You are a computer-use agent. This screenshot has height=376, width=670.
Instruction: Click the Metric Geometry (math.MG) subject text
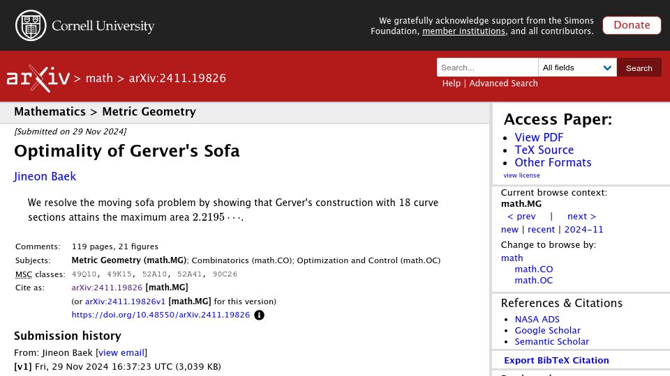click(129, 260)
